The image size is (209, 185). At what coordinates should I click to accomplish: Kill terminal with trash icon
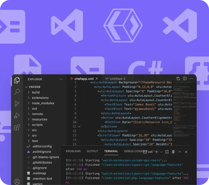point(173,152)
